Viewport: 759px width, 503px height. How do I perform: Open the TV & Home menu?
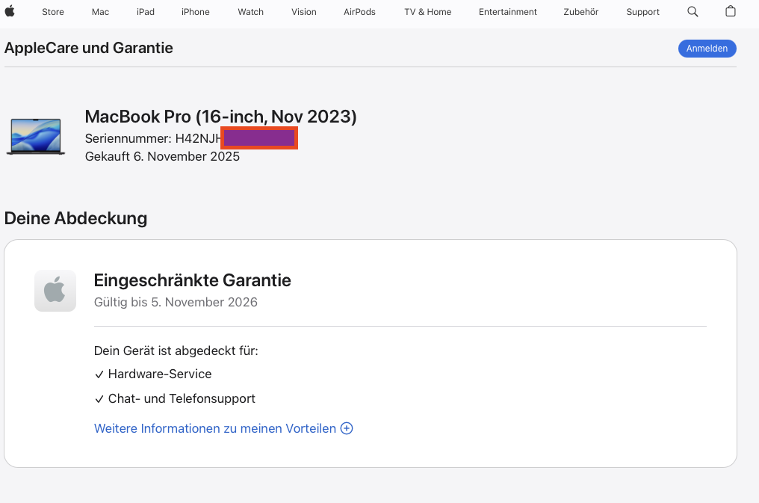tap(428, 12)
